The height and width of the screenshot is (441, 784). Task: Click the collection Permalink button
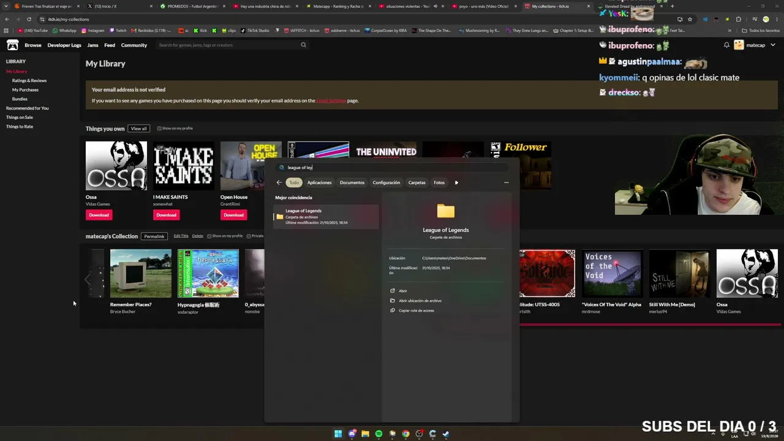(x=154, y=236)
